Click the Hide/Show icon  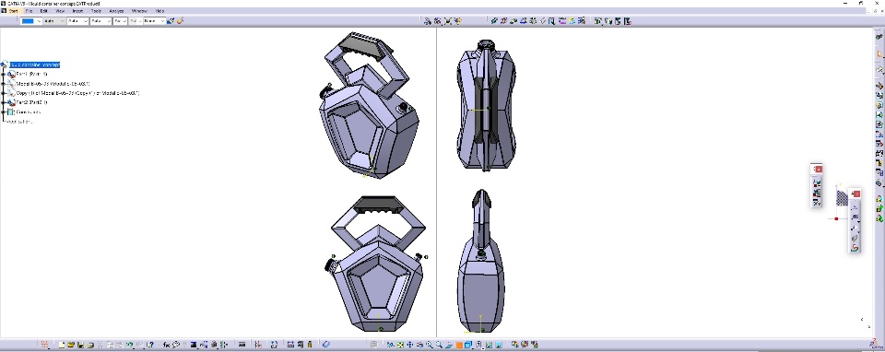(x=489, y=344)
